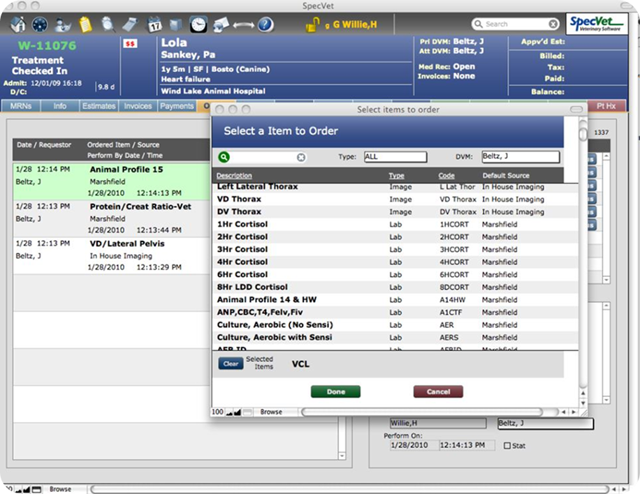
Task: Open the notepad paper icon
Action: click(130, 24)
